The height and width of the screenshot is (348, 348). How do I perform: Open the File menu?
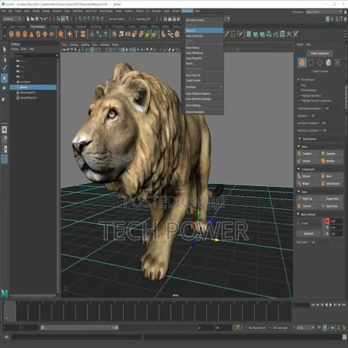click(x=3, y=11)
